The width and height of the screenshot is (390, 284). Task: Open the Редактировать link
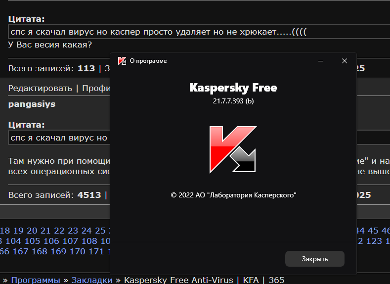point(40,88)
